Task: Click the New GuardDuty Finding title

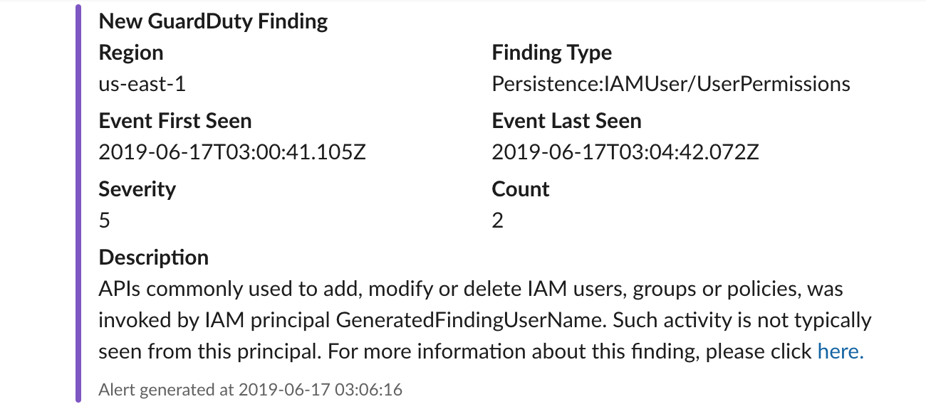Action: (x=213, y=21)
